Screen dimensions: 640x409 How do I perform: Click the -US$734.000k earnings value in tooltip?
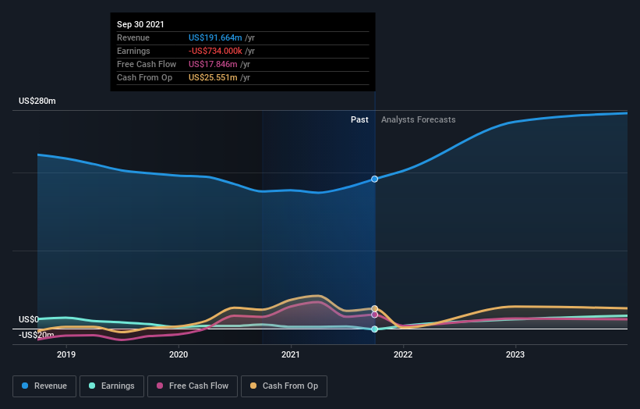[215, 51]
